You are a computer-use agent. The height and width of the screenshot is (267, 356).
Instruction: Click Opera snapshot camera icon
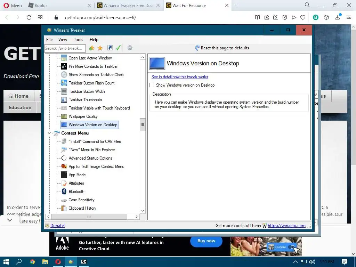pyautogui.click(x=276, y=17)
